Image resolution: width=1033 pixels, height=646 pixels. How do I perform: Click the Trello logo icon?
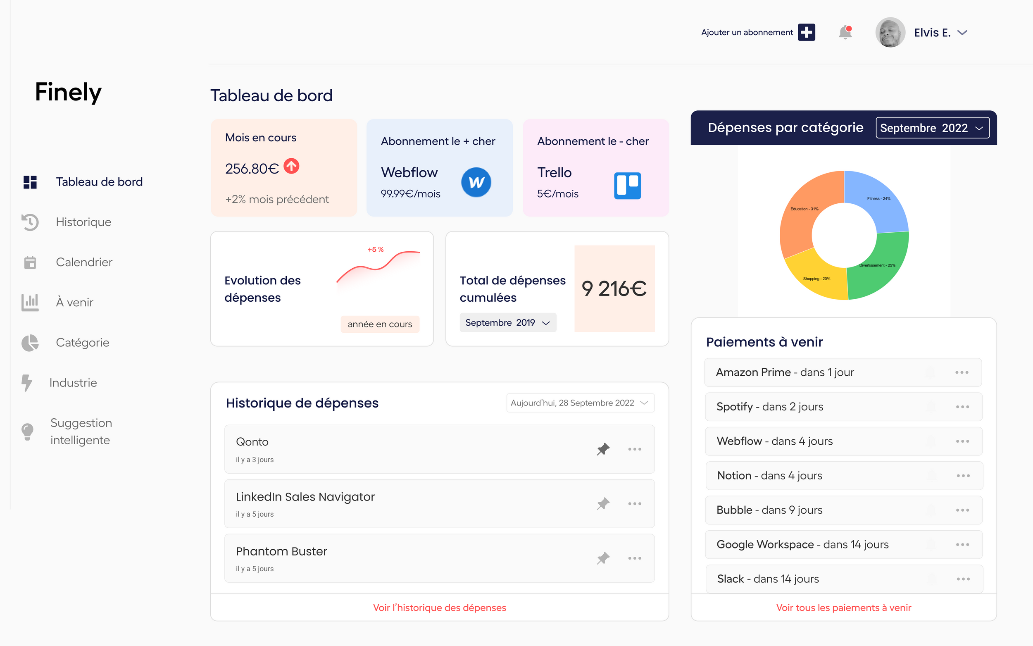pyautogui.click(x=627, y=186)
